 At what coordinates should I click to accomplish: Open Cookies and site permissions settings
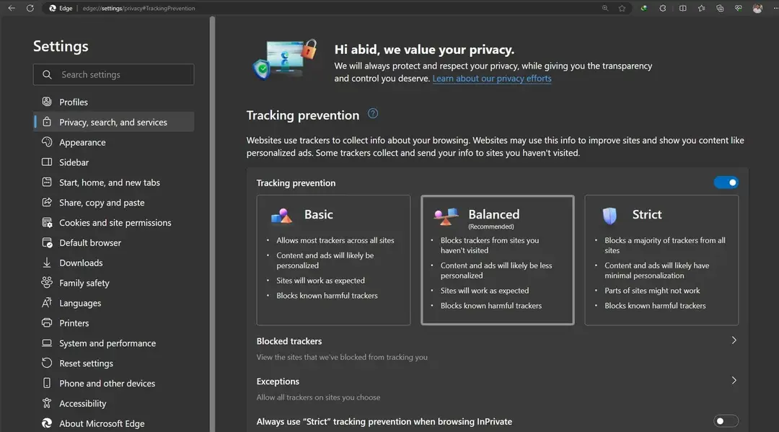(114, 222)
